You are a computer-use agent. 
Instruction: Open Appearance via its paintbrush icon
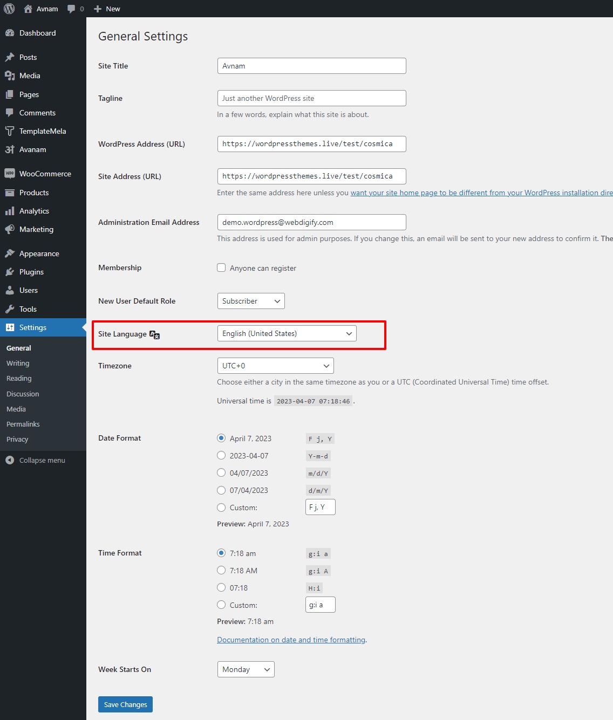10,253
